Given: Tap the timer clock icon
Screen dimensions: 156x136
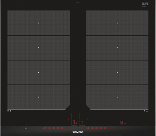Looking at the screenshot, I should 121,128.
